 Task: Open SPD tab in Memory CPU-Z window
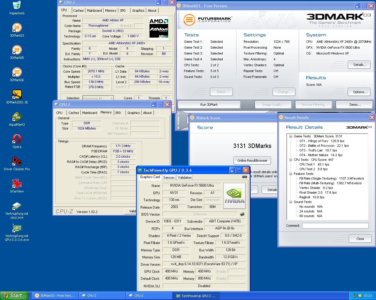118,113
